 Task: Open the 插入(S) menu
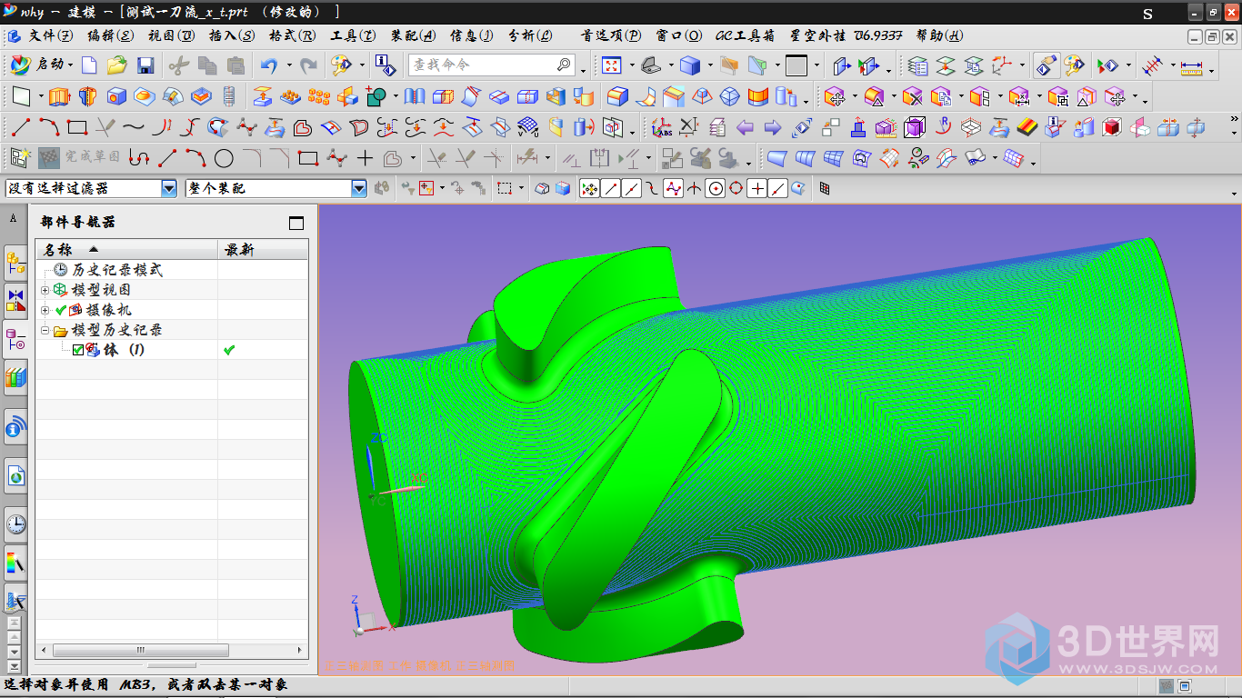pos(232,35)
